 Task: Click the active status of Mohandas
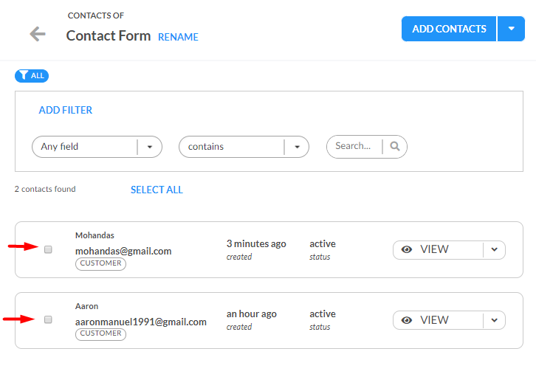[323, 244]
